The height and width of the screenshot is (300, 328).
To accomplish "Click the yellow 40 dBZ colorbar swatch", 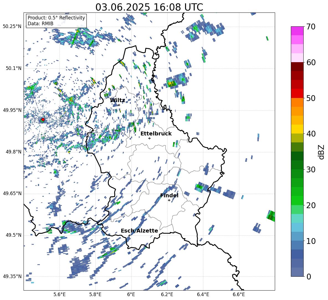I will click(x=297, y=129).
